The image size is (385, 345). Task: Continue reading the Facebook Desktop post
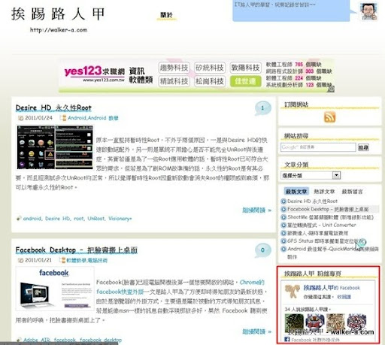tap(256, 331)
